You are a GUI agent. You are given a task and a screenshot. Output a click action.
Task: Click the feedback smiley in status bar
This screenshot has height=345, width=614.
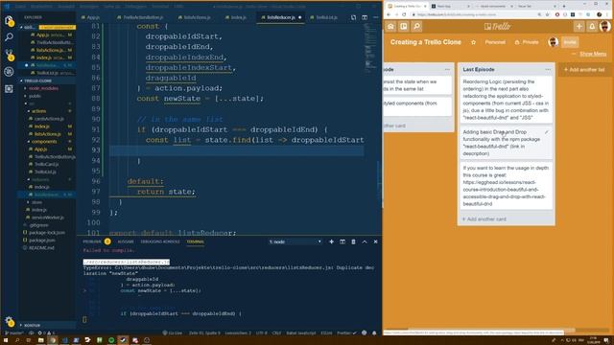(365, 333)
